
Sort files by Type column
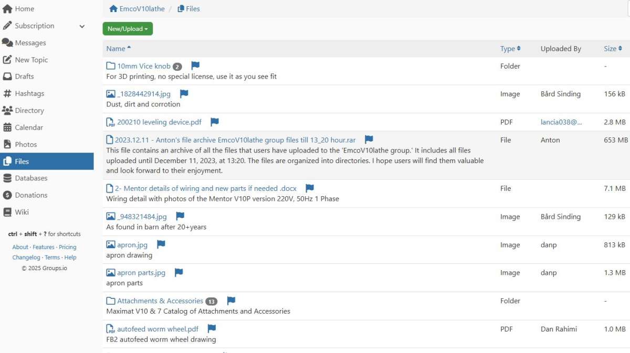(x=510, y=49)
